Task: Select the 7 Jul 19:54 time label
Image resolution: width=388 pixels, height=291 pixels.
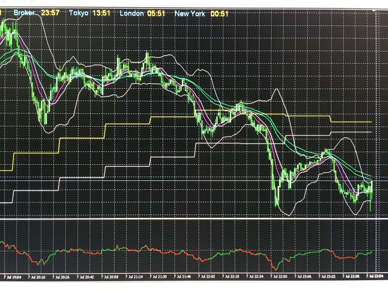Action: [x=12, y=277]
